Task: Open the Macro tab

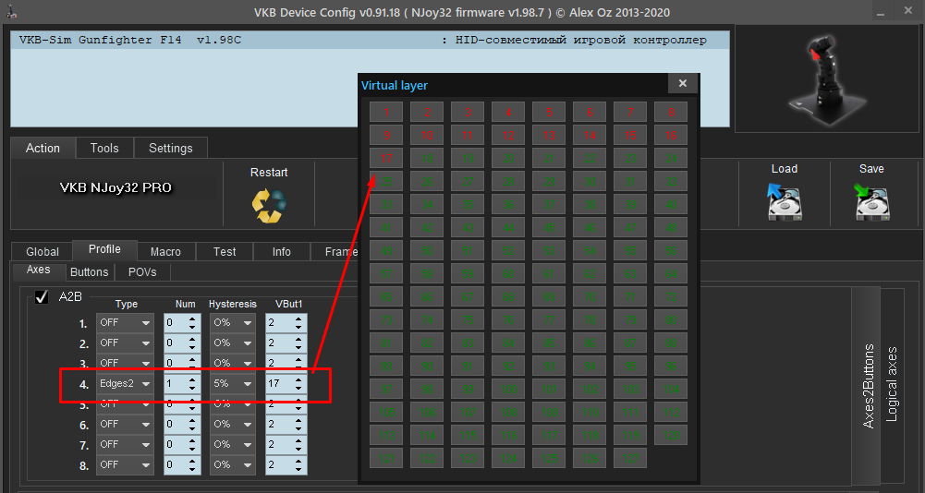Action: pyautogui.click(x=165, y=251)
